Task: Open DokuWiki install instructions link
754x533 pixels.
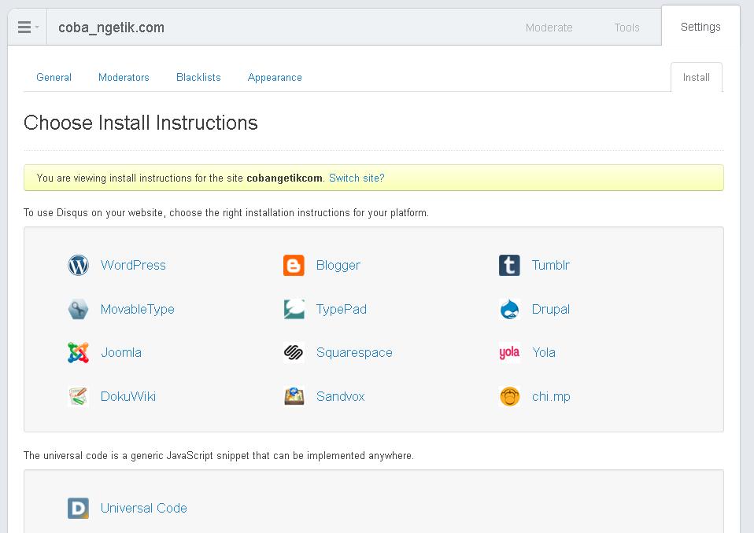Action: click(x=128, y=397)
